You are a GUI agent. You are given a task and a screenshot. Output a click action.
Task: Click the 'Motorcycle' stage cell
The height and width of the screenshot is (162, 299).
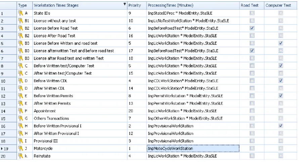click(x=80, y=149)
